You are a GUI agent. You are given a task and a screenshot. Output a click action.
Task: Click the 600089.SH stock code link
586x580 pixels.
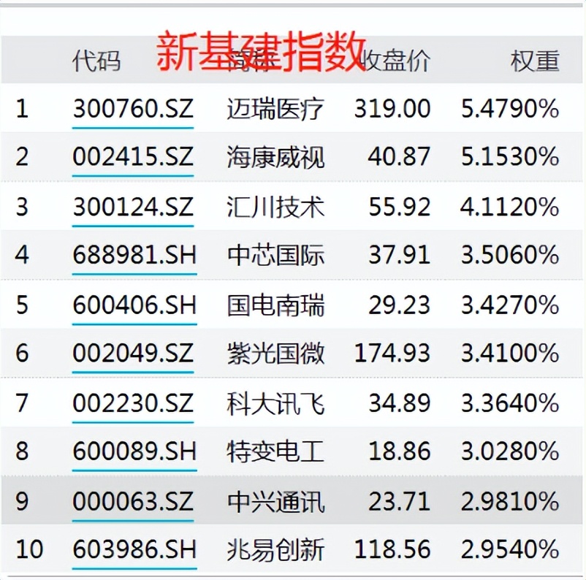tap(134, 452)
